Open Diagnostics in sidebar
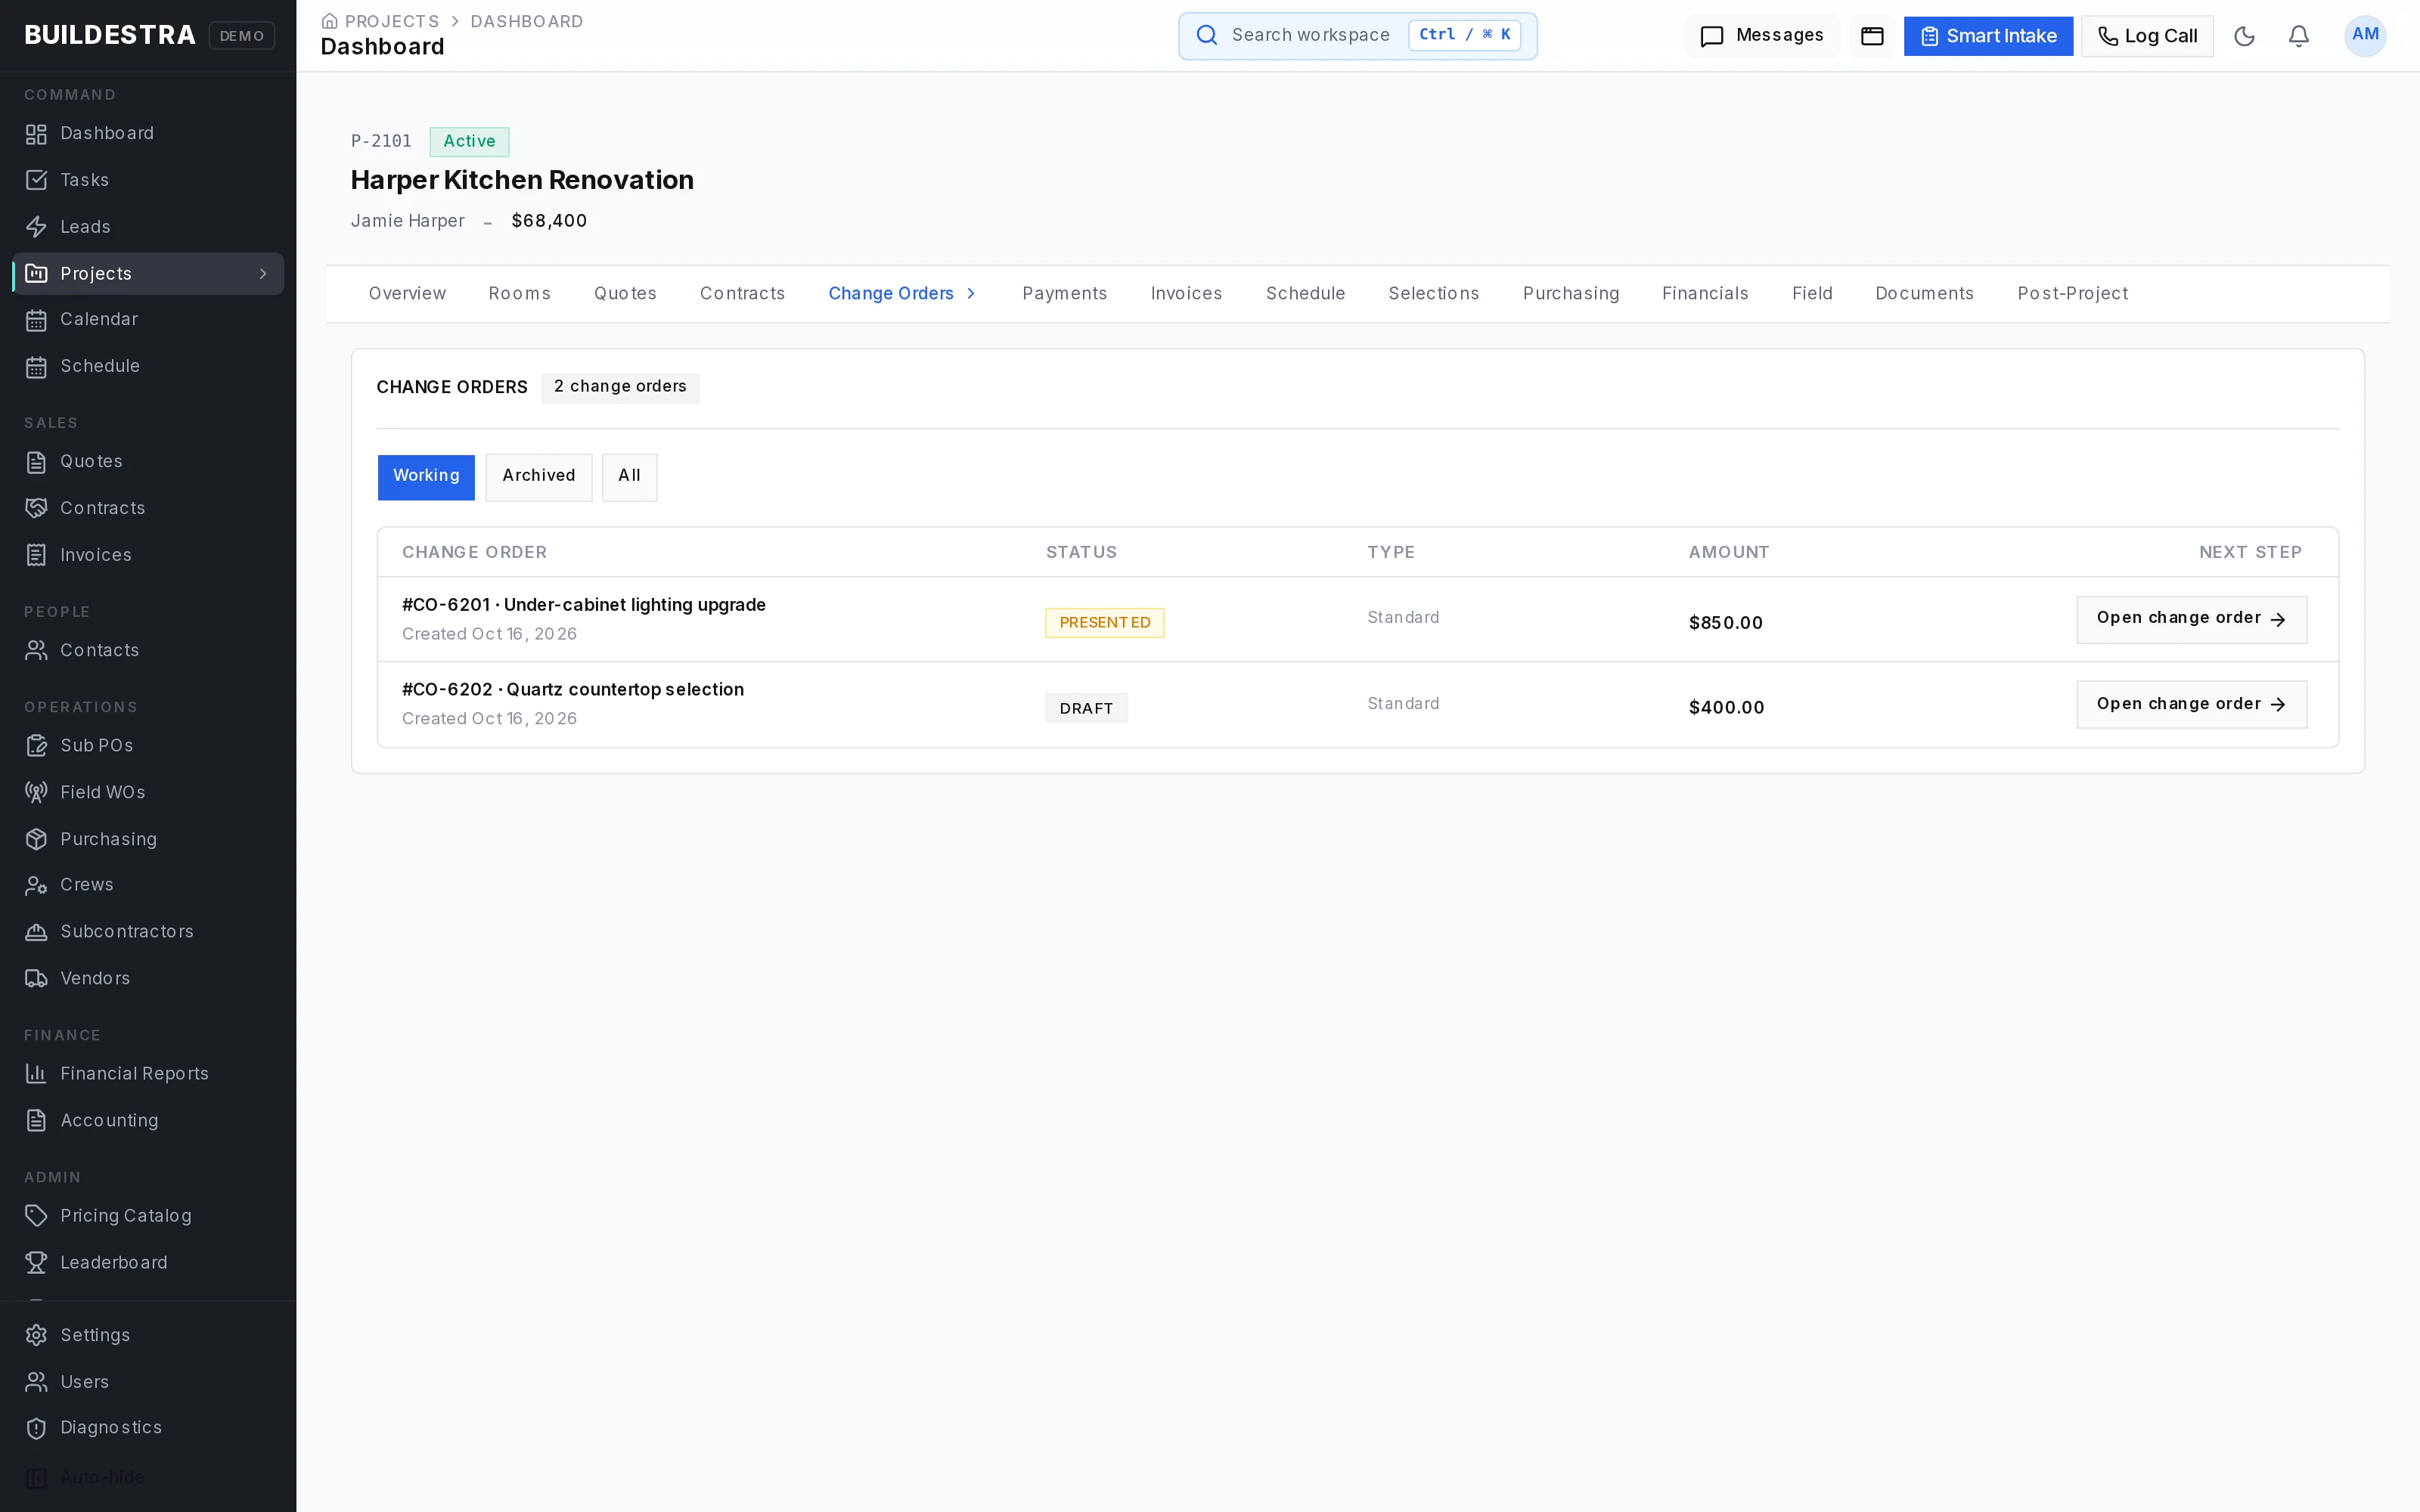 (x=148, y=1428)
